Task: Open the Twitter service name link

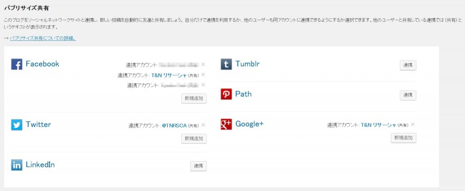Action: (38, 124)
